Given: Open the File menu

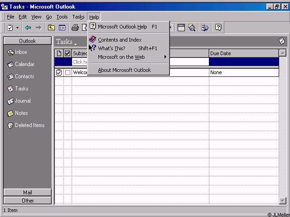Looking at the screenshot, I should tap(10, 17).
